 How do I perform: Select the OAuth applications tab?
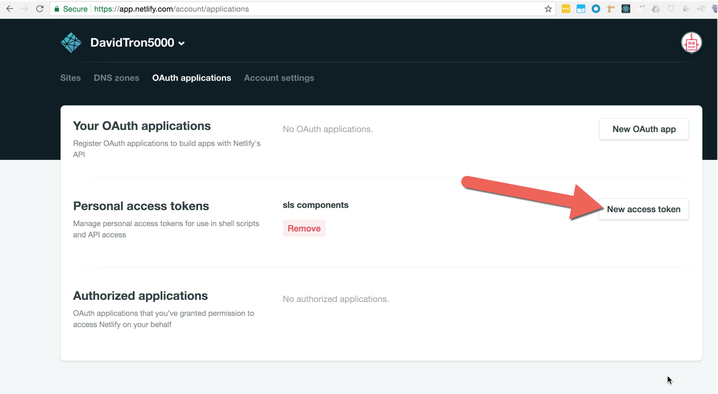tap(192, 78)
